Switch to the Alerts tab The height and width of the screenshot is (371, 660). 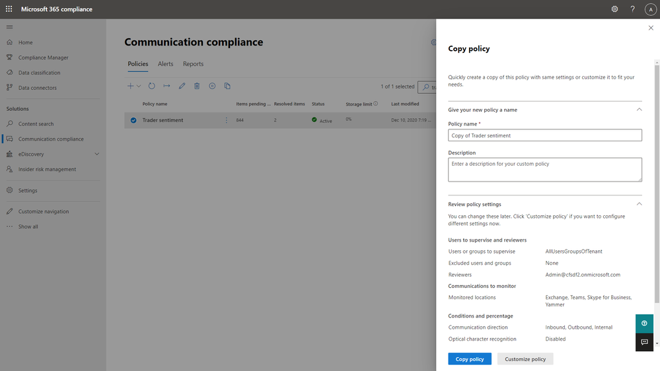tap(165, 64)
